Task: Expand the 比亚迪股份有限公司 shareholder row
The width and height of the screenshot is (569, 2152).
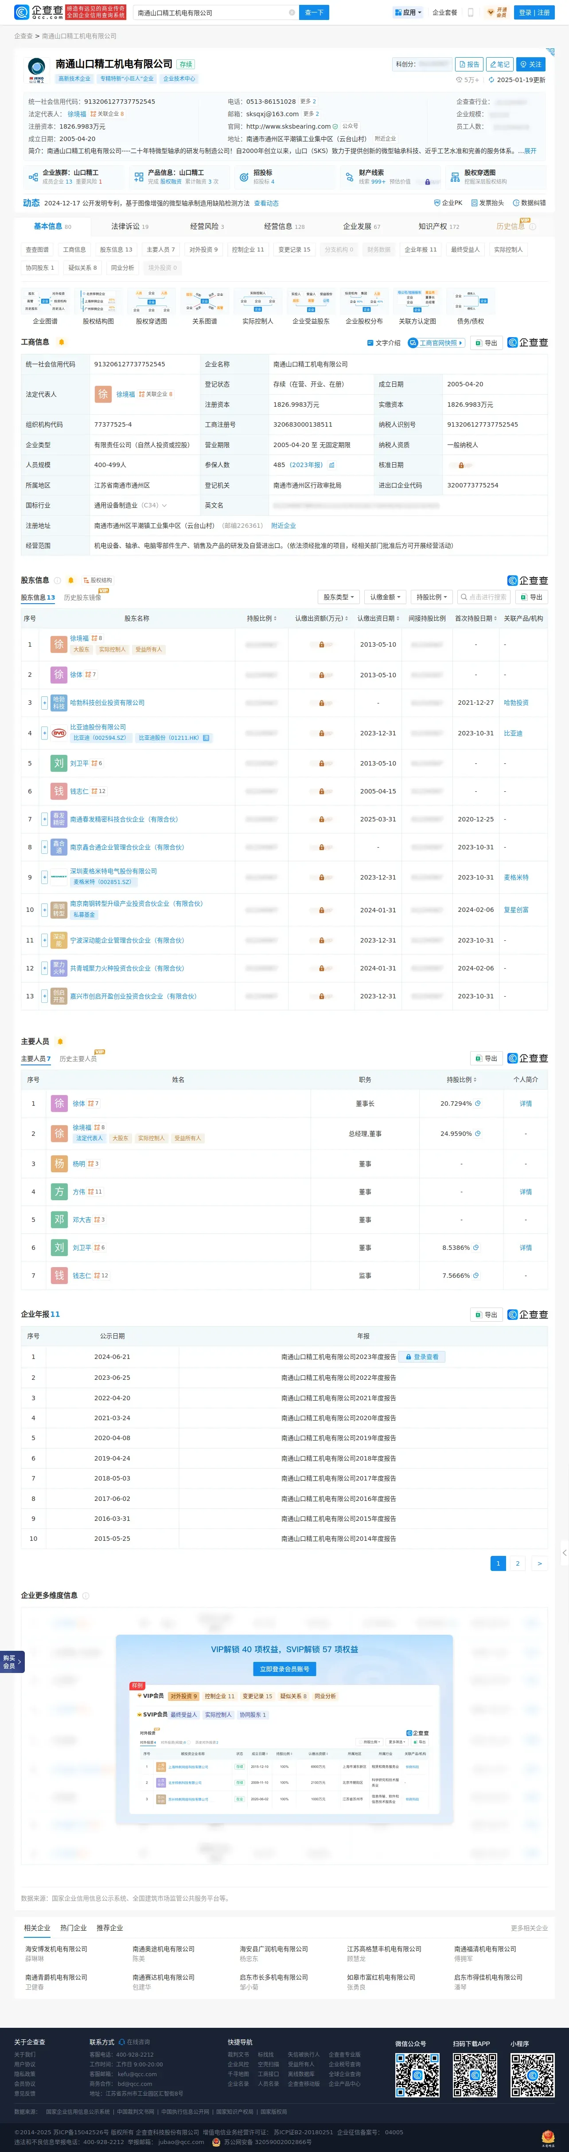Action: pyautogui.click(x=44, y=733)
